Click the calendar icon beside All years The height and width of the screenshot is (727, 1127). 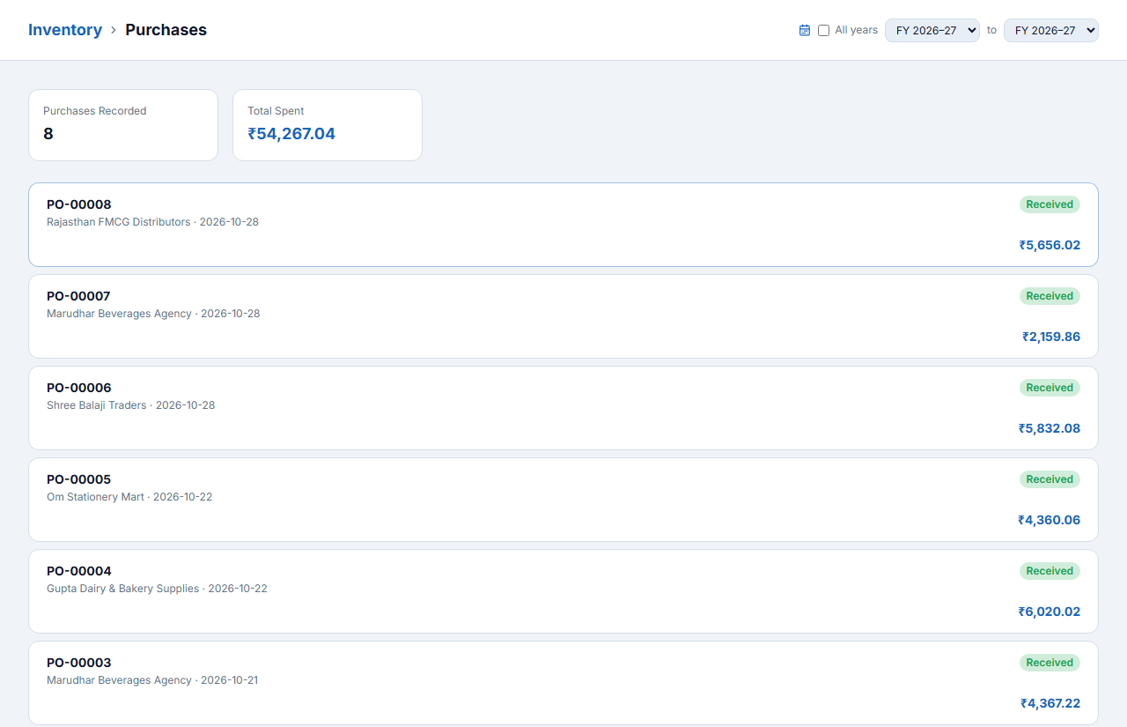click(x=804, y=30)
